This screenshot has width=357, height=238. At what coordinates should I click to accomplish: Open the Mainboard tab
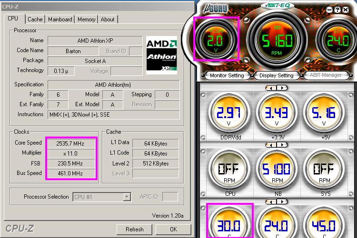[x=60, y=19]
